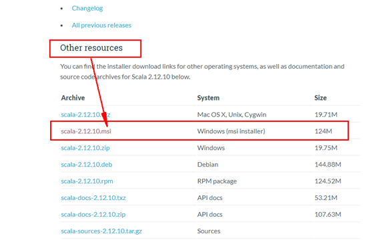Click the Archive column header

click(73, 98)
